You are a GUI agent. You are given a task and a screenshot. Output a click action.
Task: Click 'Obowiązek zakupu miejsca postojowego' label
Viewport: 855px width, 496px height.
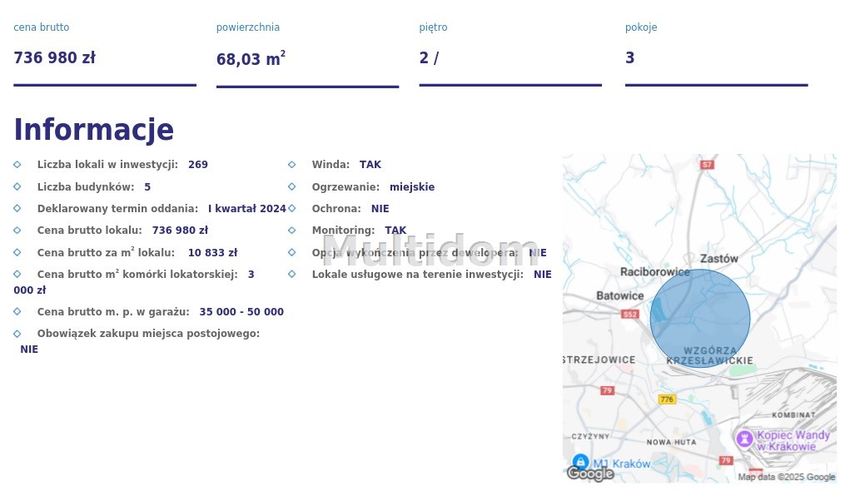point(148,334)
